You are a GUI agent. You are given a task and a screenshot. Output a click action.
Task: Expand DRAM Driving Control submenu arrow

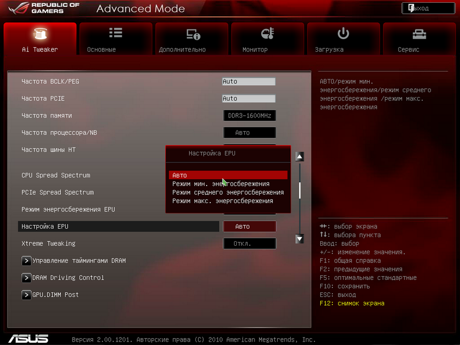(x=26, y=278)
